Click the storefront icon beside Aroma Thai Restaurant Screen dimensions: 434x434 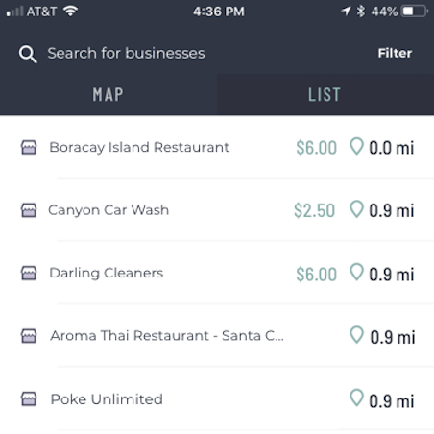(x=29, y=336)
